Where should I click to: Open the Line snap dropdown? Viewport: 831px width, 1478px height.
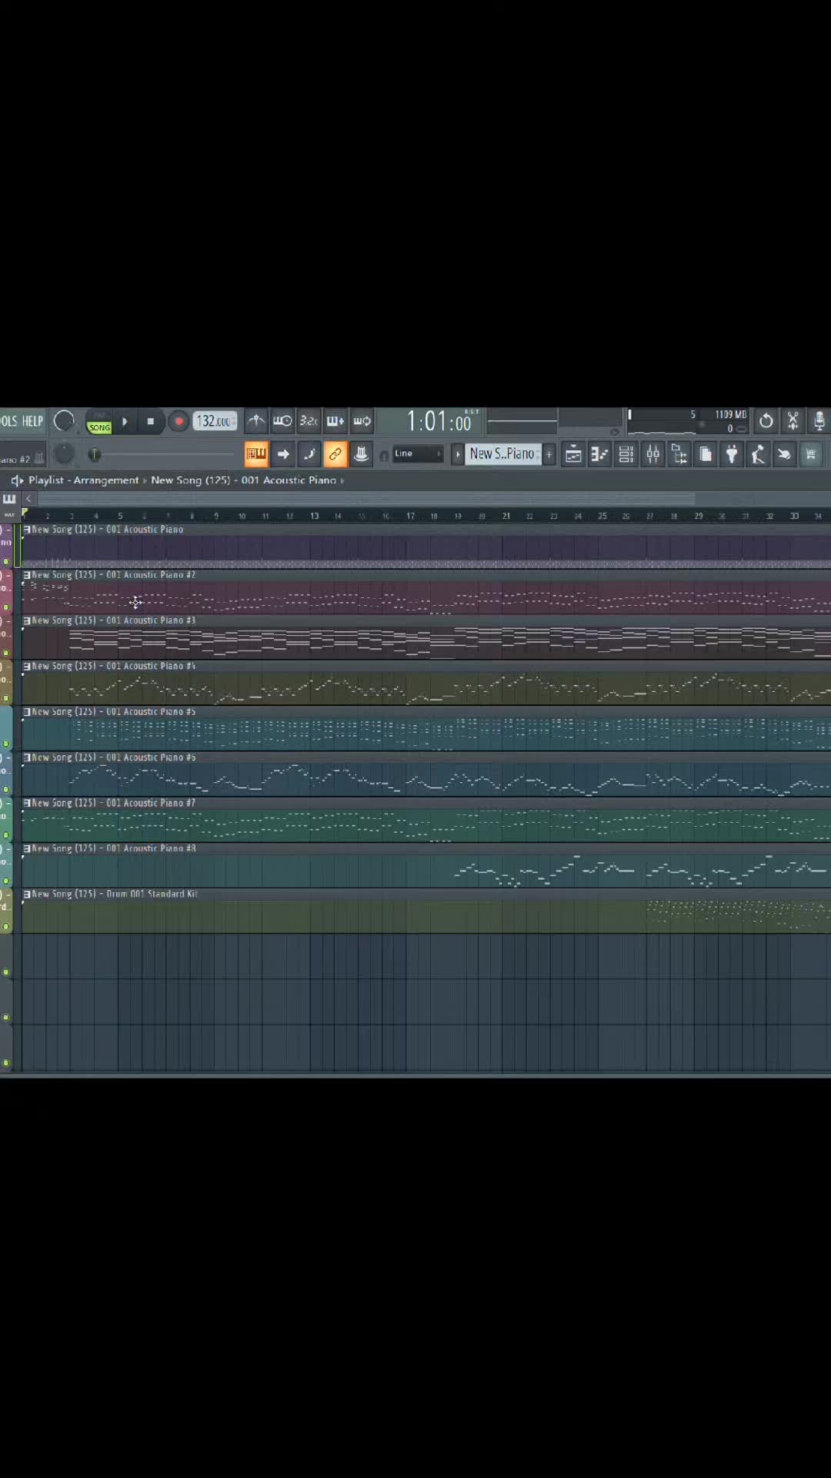pos(418,453)
